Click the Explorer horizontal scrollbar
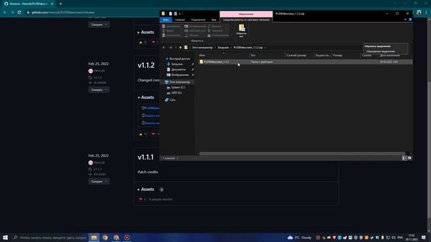This screenshot has height=242, width=431. click(302, 154)
